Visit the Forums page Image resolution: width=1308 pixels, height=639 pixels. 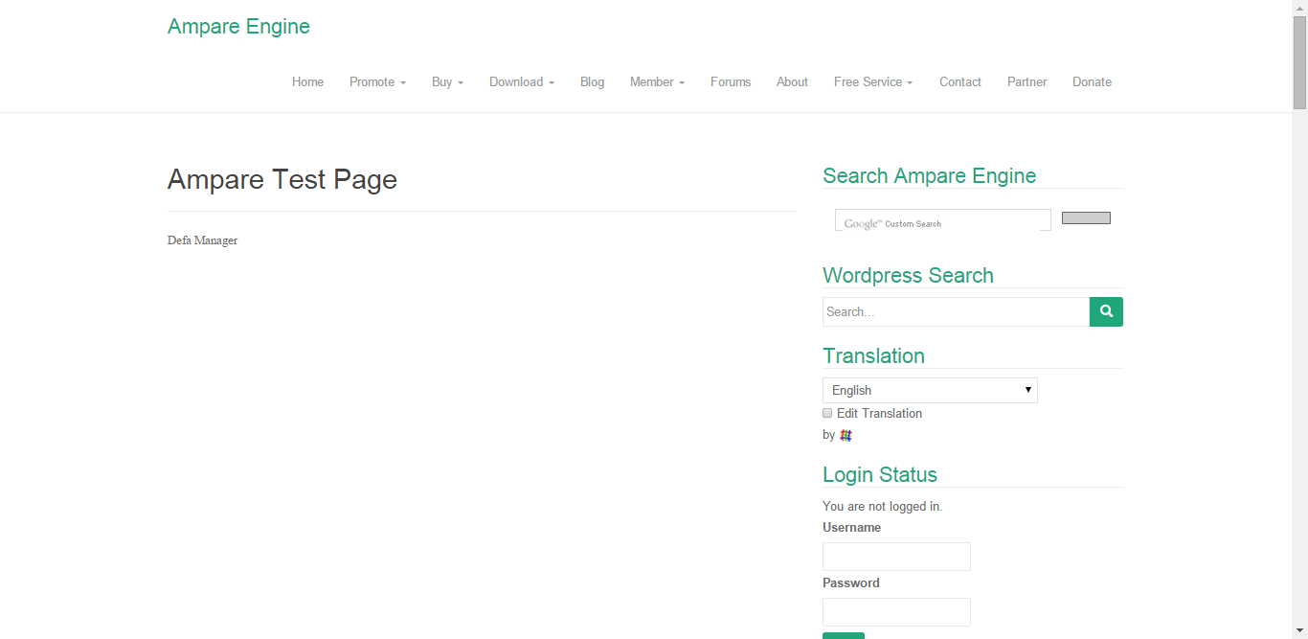click(731, 81)
